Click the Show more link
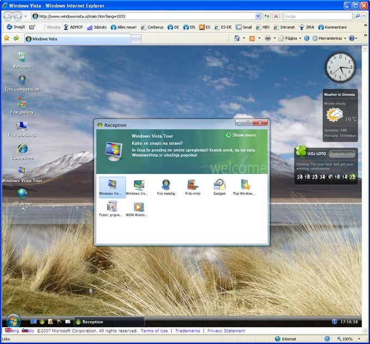 pos(240,135)
